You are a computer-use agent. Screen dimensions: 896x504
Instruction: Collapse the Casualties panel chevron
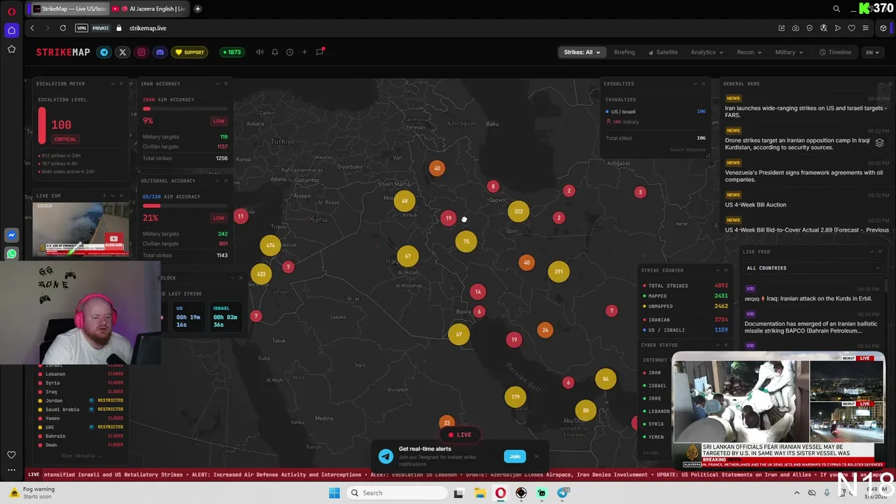pyautogui.click(x=695, y=83)
